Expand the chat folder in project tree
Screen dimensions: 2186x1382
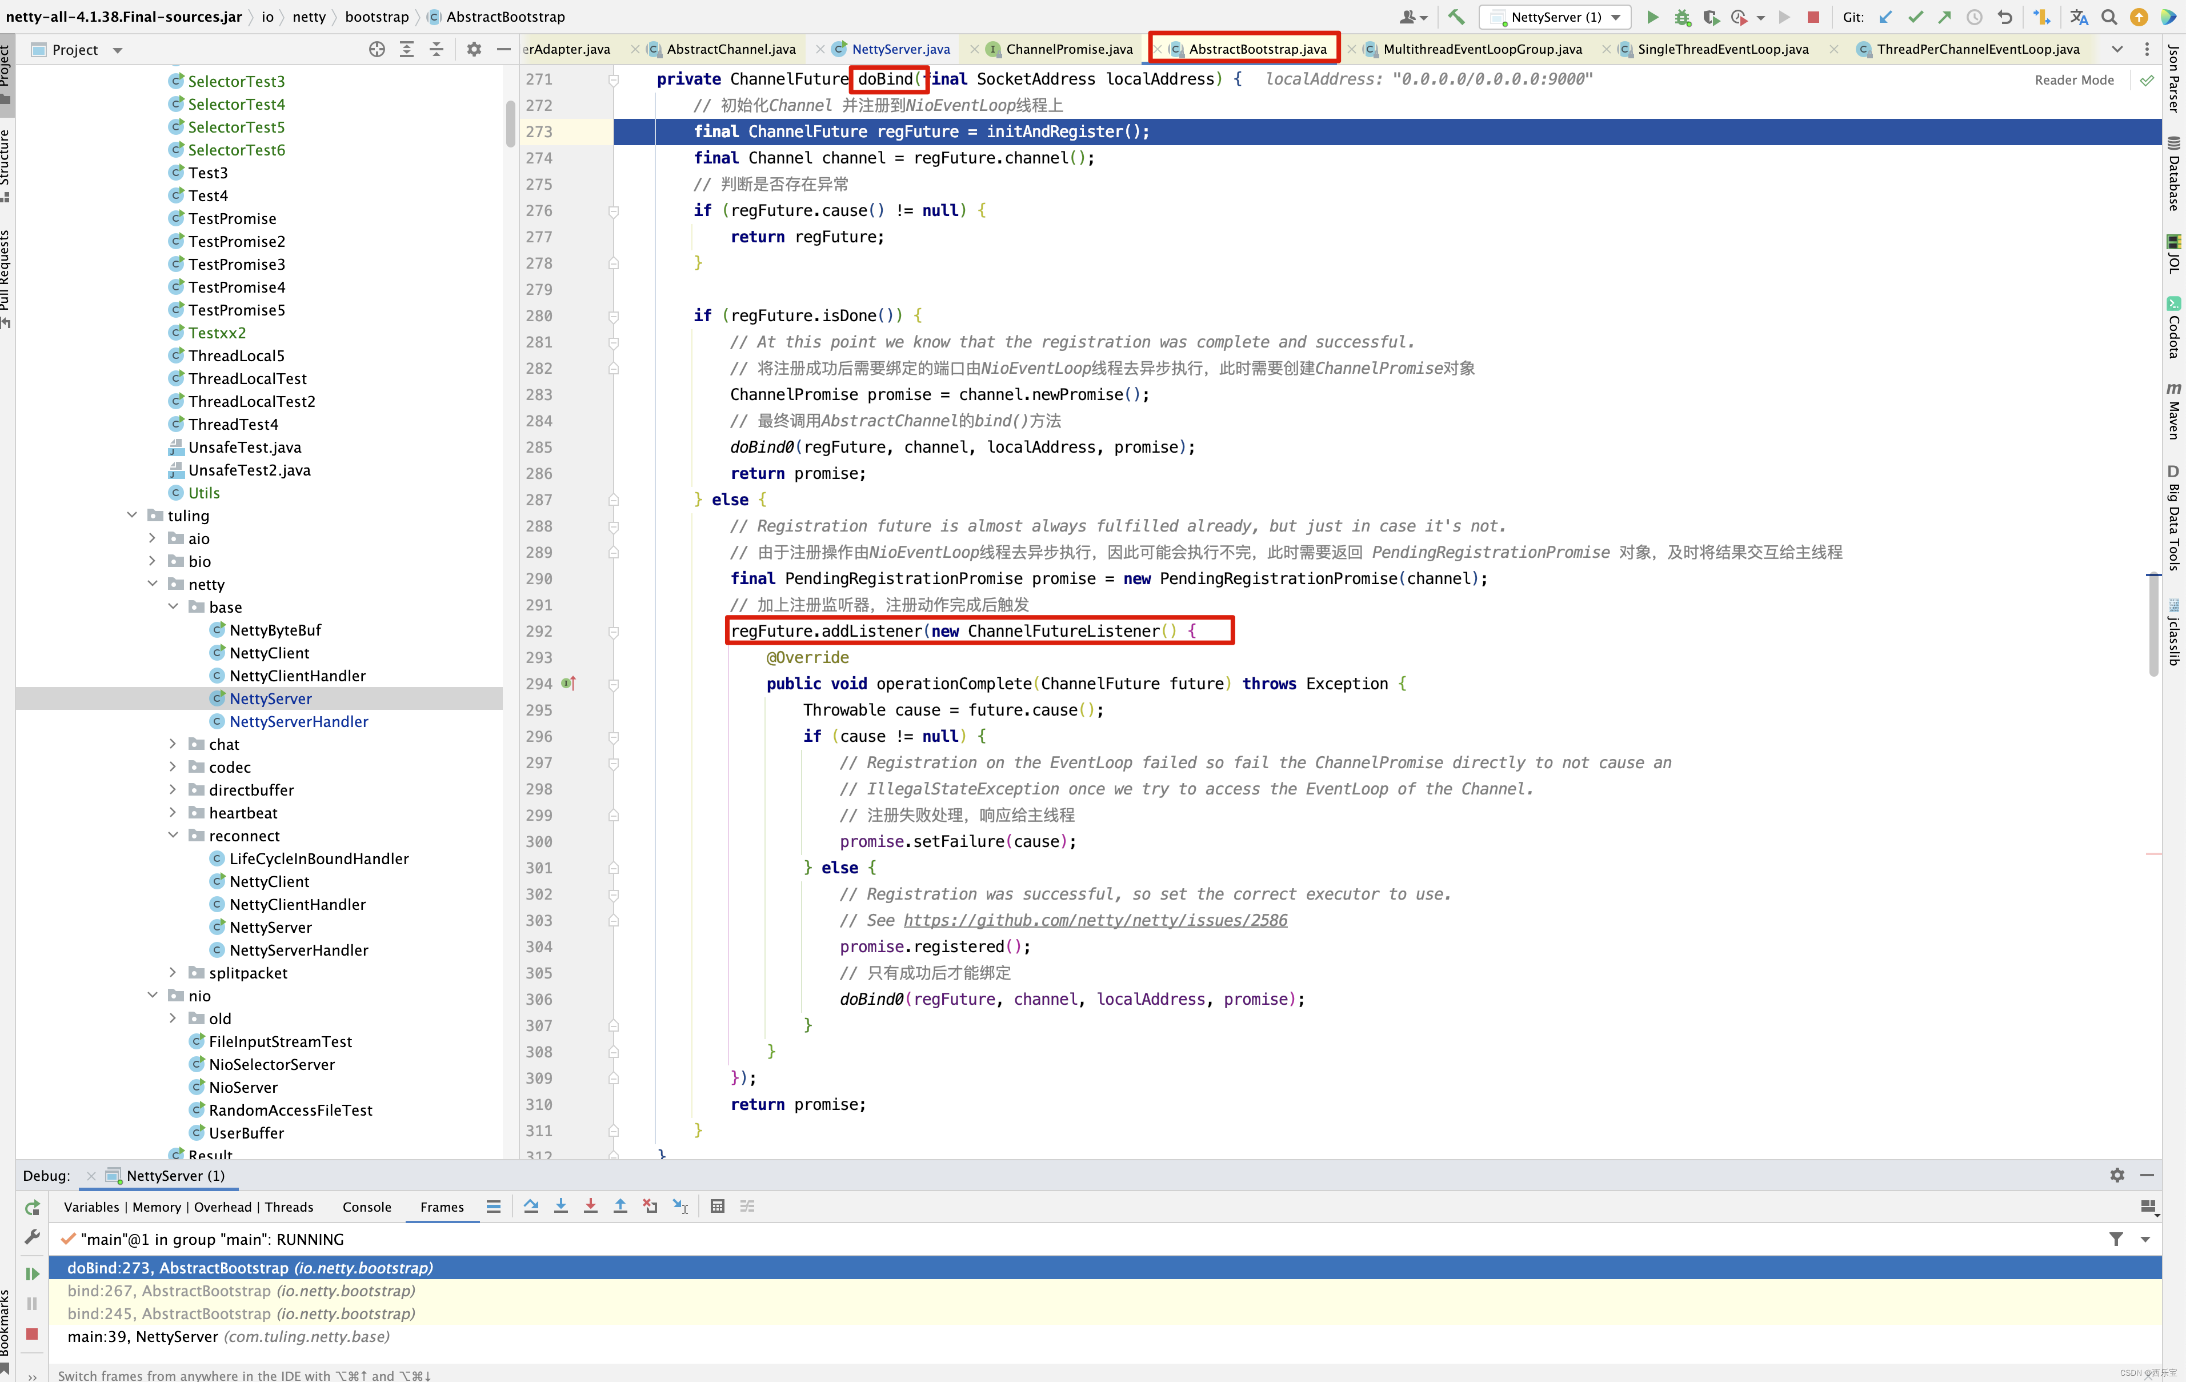point(173,744)
